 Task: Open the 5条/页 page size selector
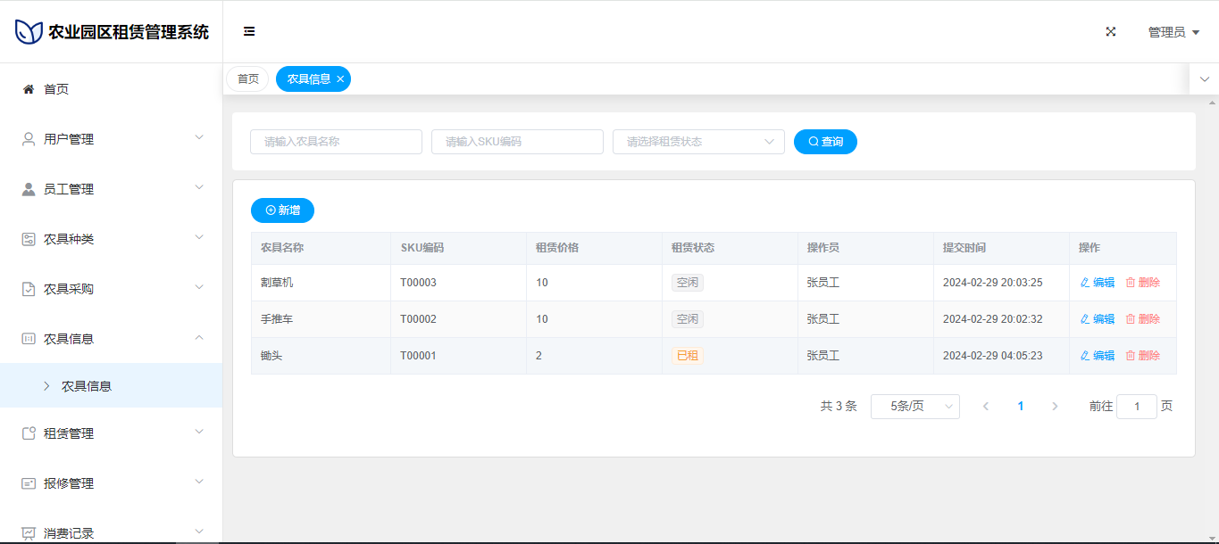[x=914, y=407]
